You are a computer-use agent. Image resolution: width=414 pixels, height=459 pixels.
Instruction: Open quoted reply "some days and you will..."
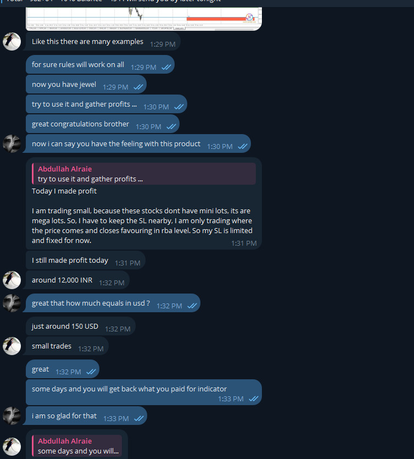(x=77, y=446)
